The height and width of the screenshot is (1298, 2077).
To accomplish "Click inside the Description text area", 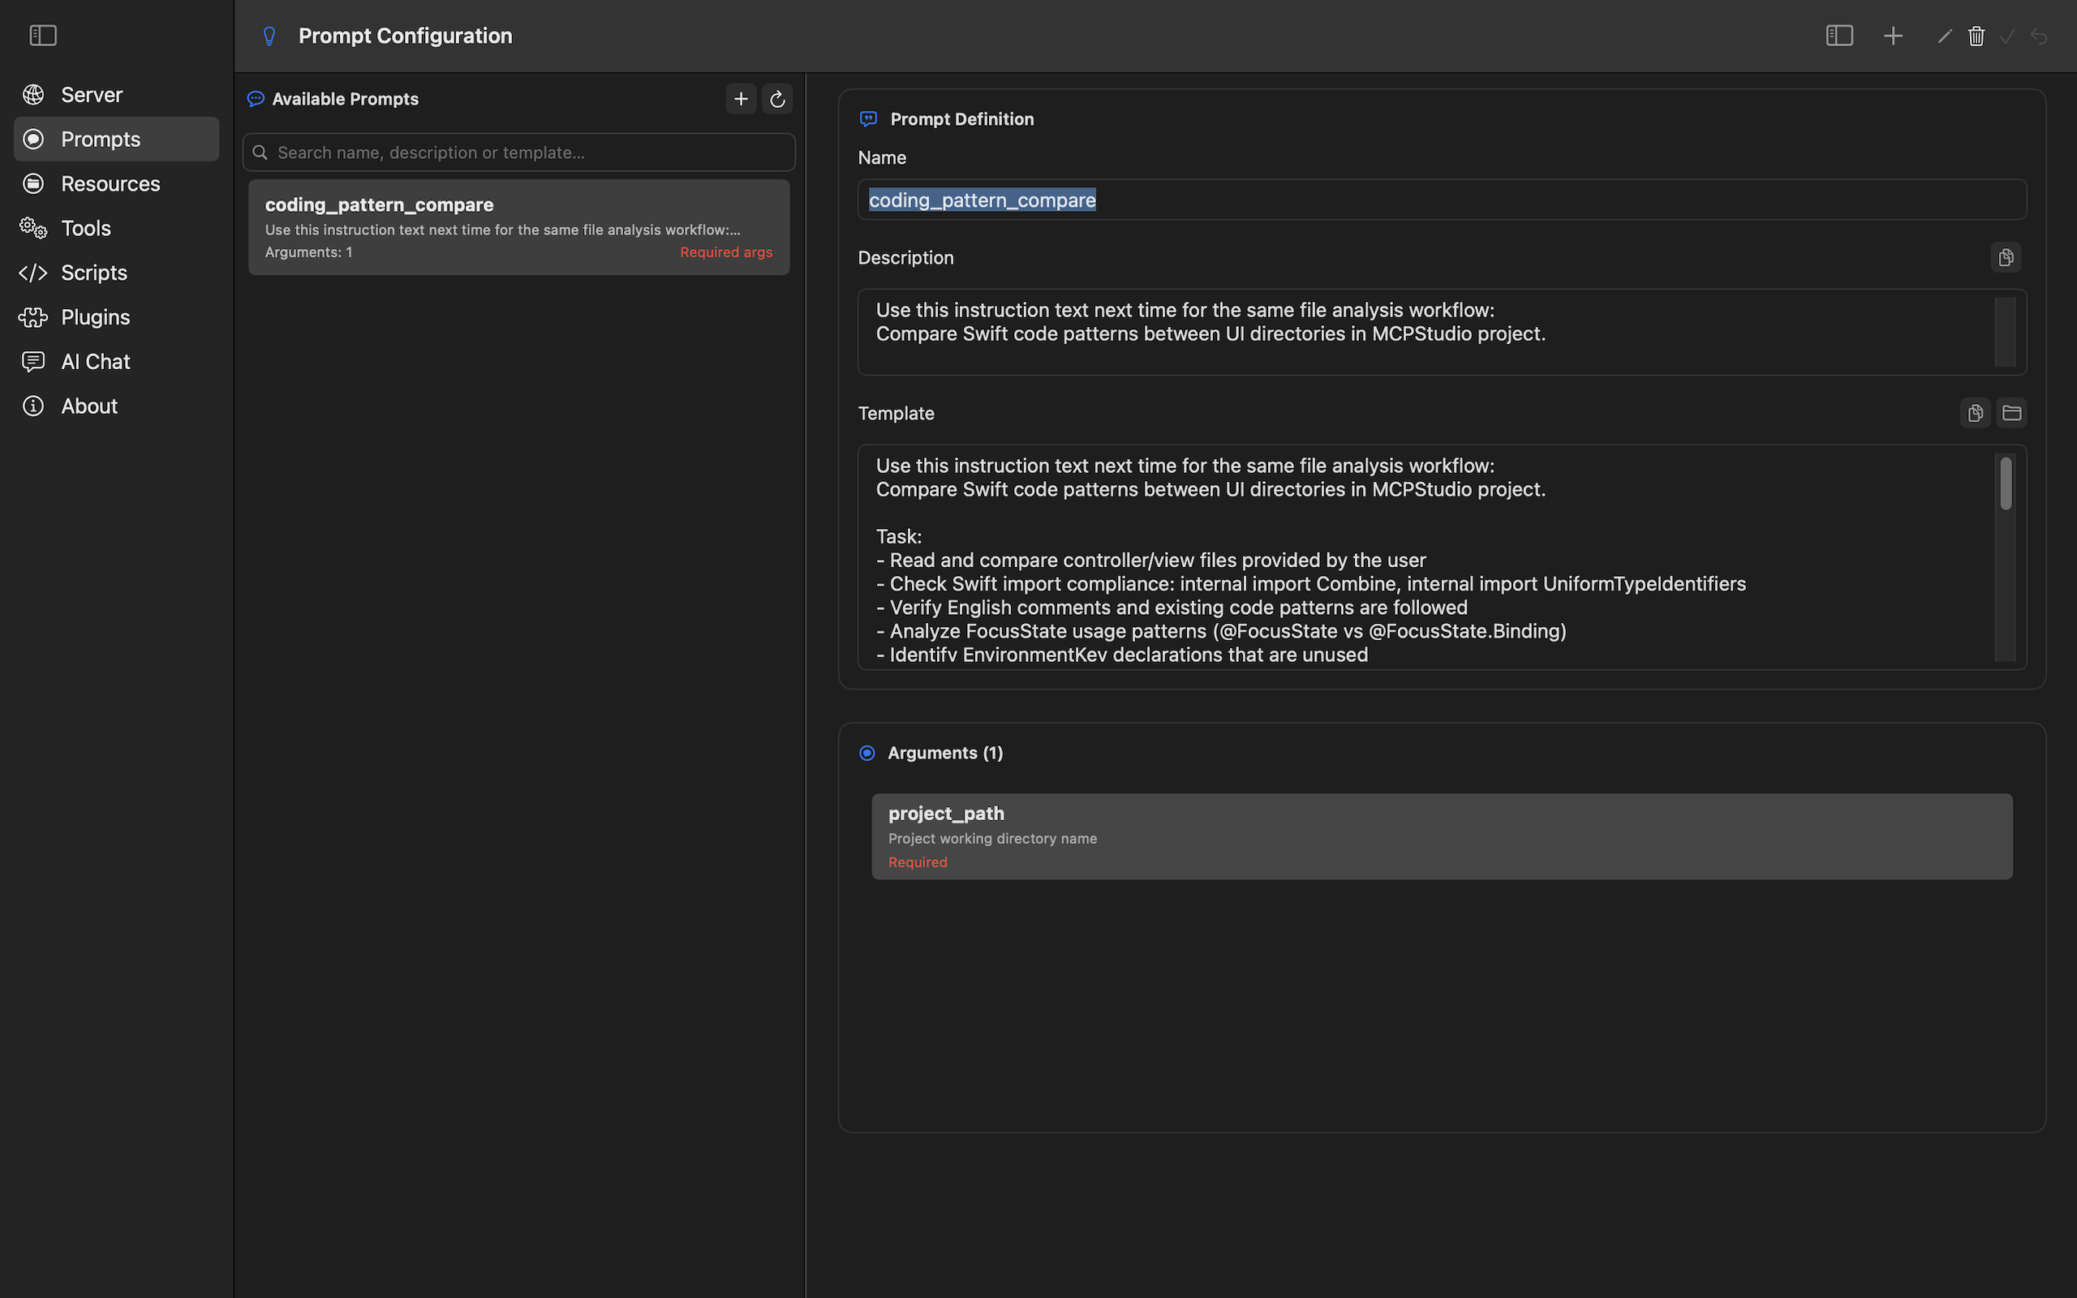I will click(x=1442, y=333).
